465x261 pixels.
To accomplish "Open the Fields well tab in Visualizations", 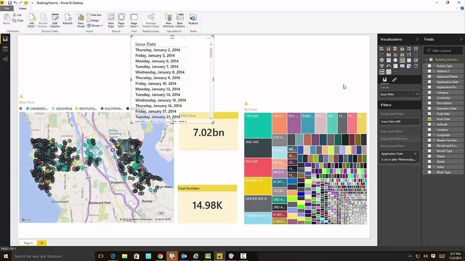I will [x=384, y=80].
